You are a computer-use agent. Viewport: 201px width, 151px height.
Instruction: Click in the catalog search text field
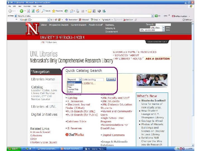click(x=93, y=80)
